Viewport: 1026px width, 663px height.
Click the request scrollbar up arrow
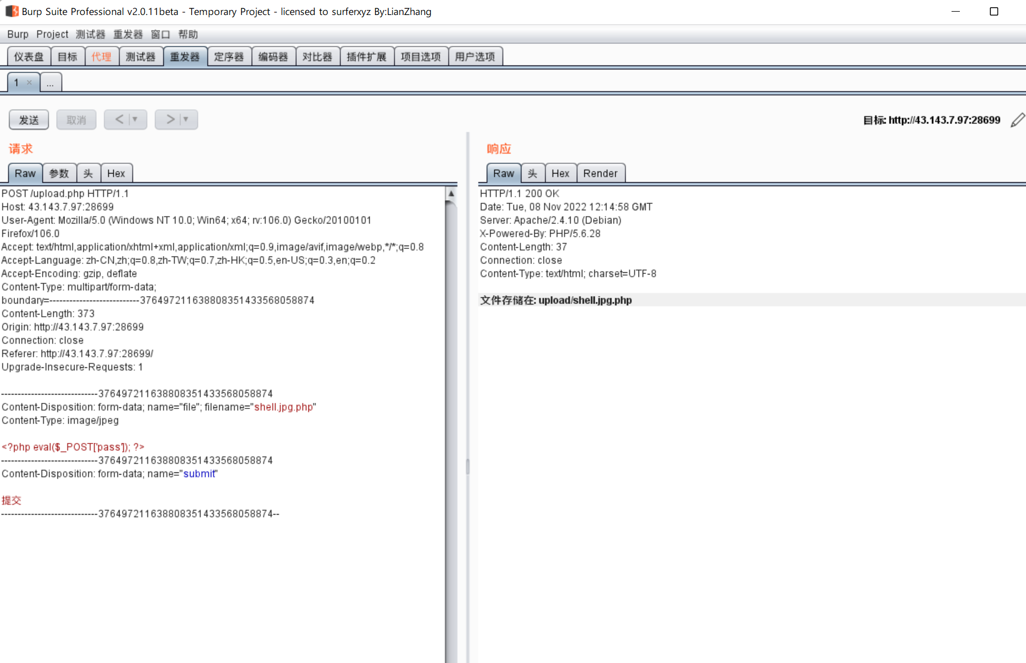click(451, 193)
